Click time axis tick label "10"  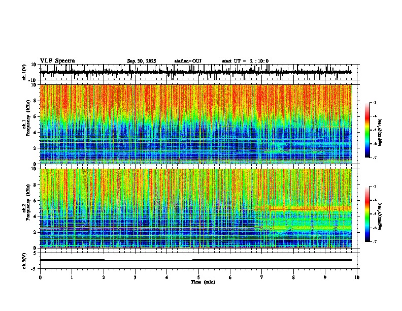[357, 277]
